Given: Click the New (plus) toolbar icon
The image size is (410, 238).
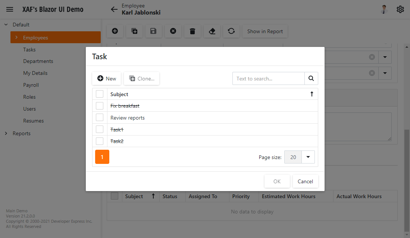Looking at the screenshot, I should 115,31.
